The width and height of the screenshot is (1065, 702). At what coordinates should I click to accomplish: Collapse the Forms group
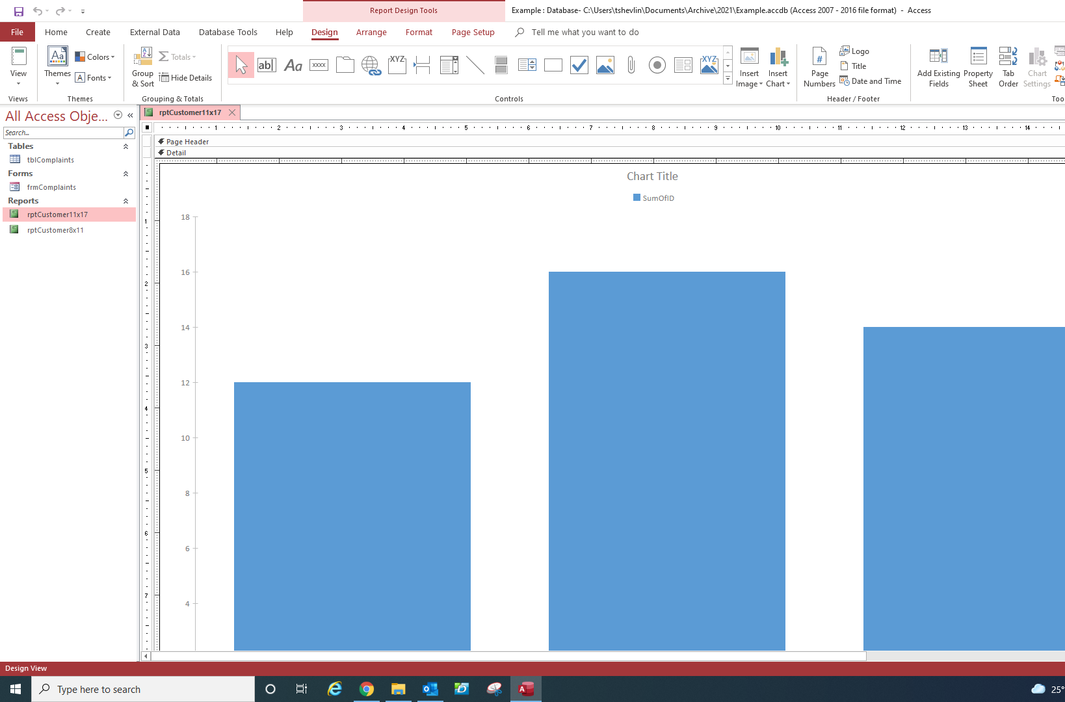coord(125,174)
